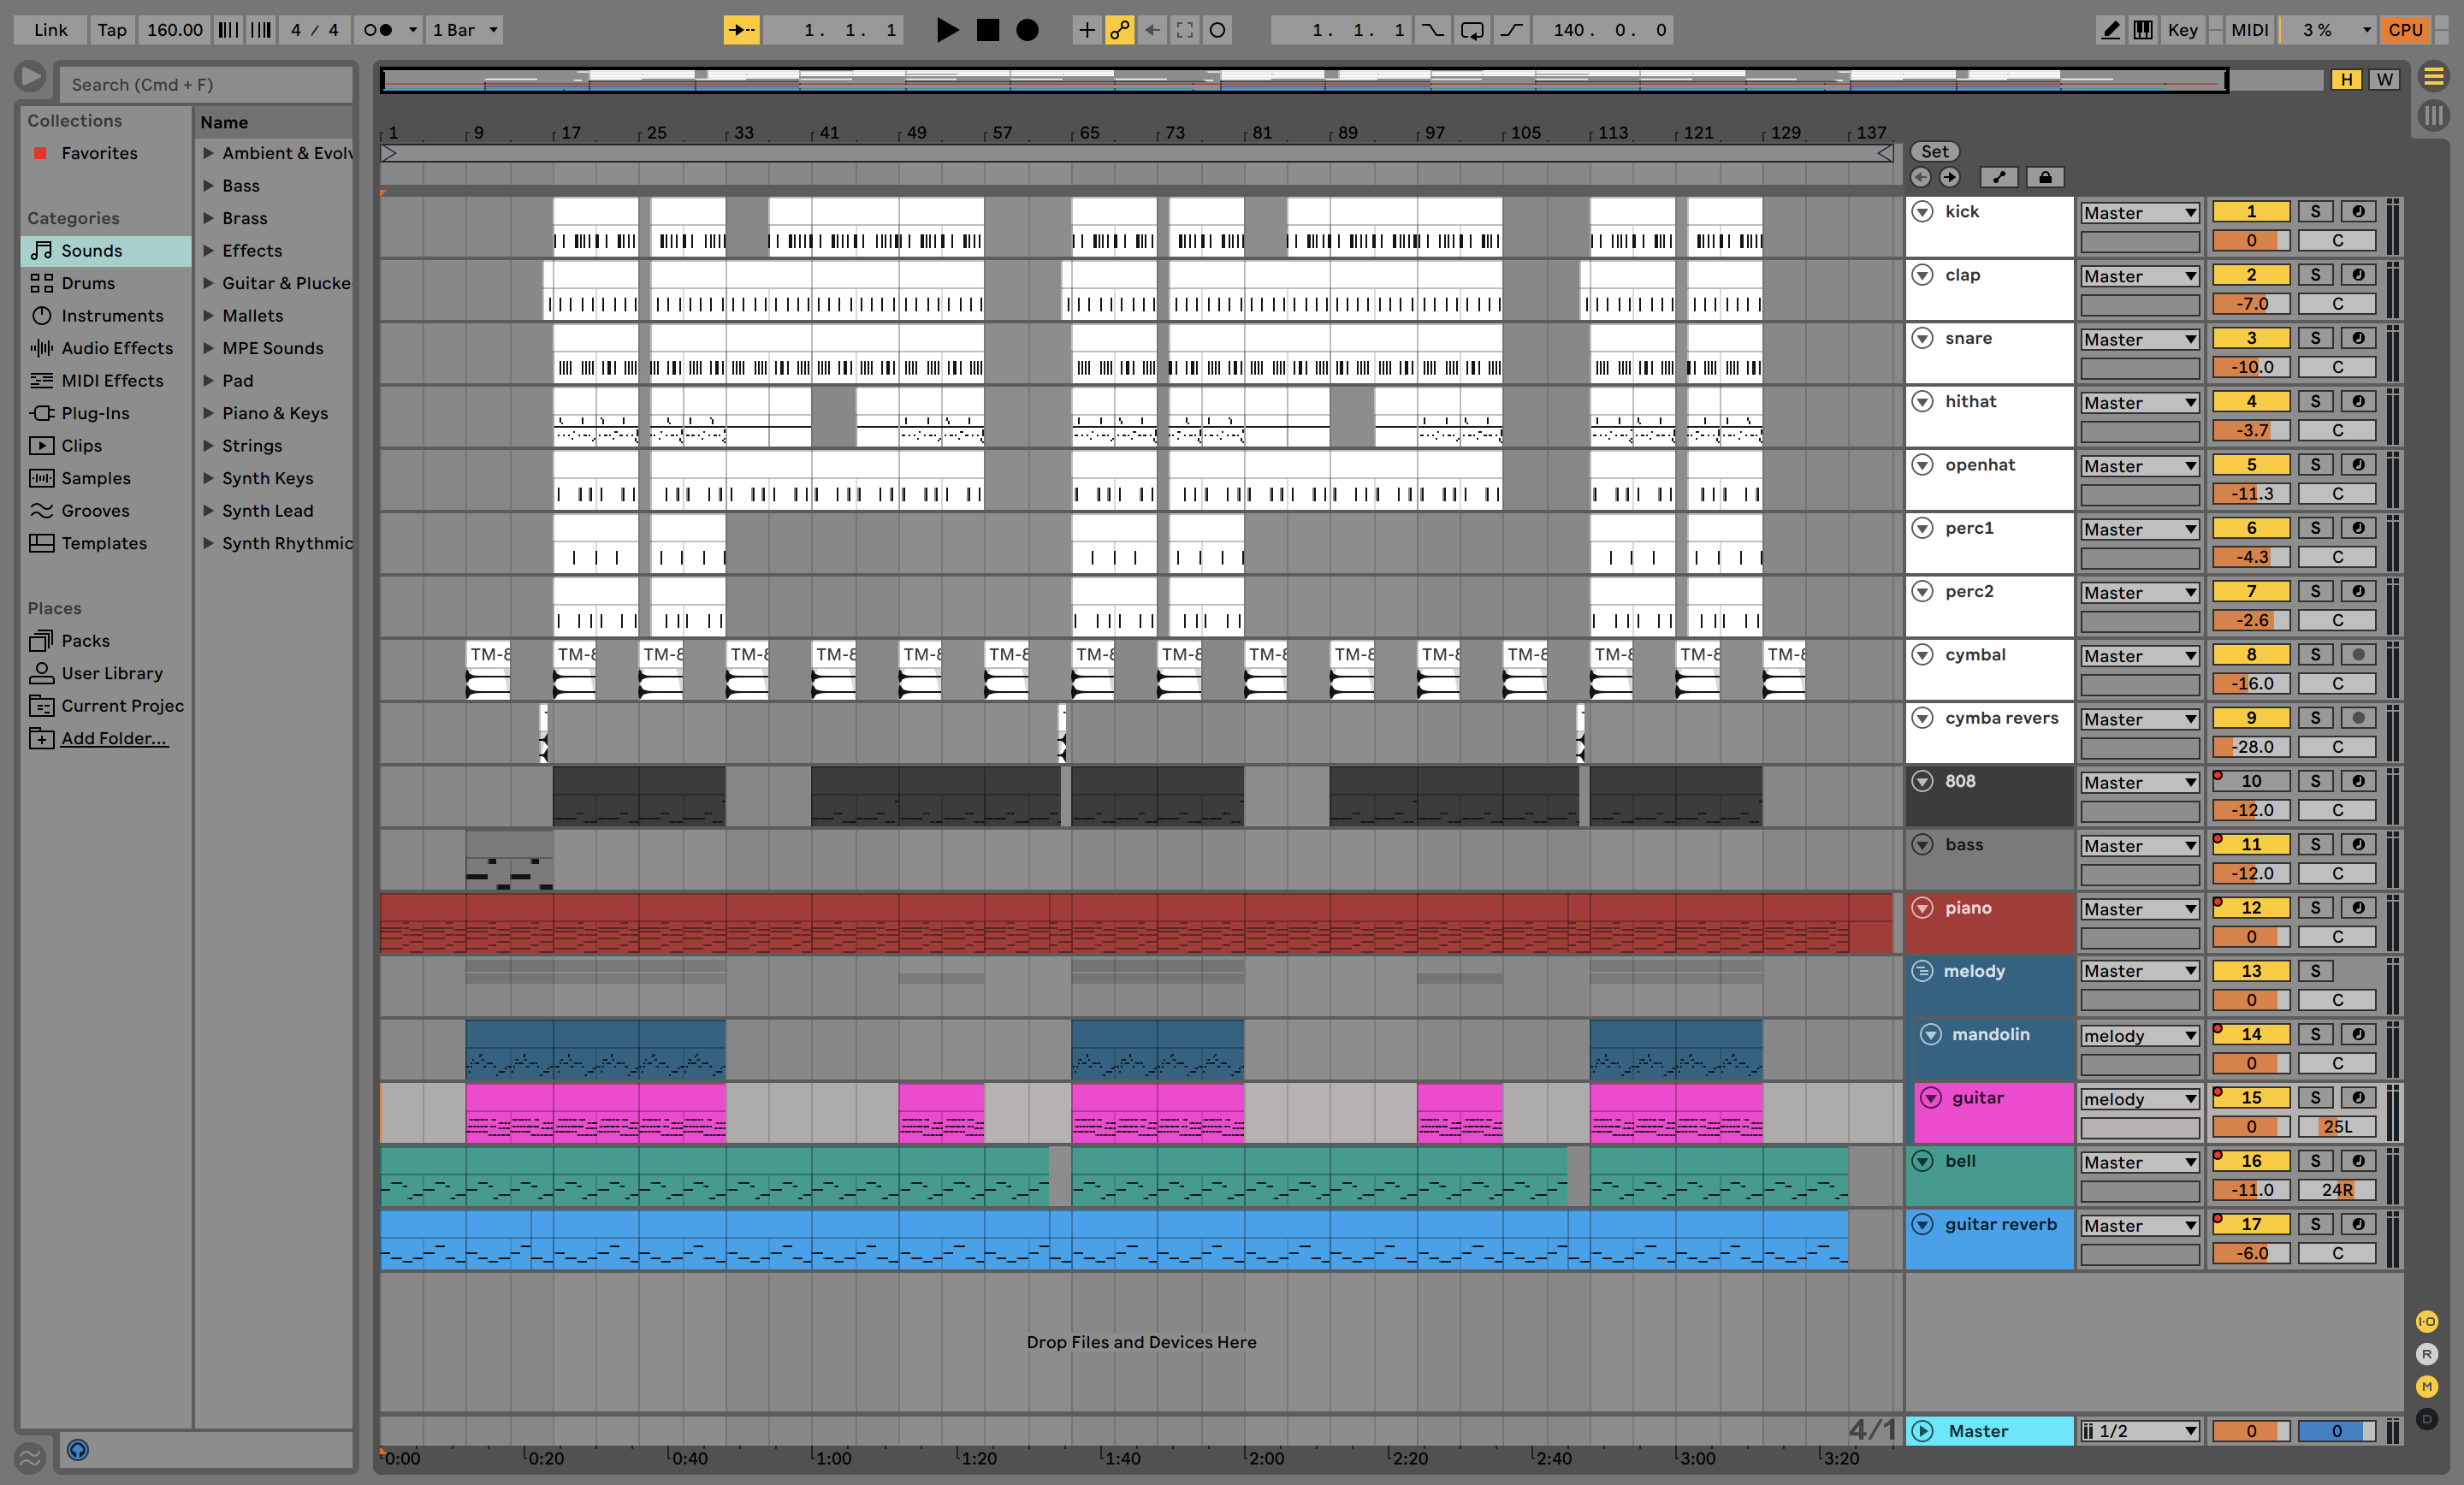Click the Arrangement Record circle button
Screen dimensions: 2464x1485
1027,30
